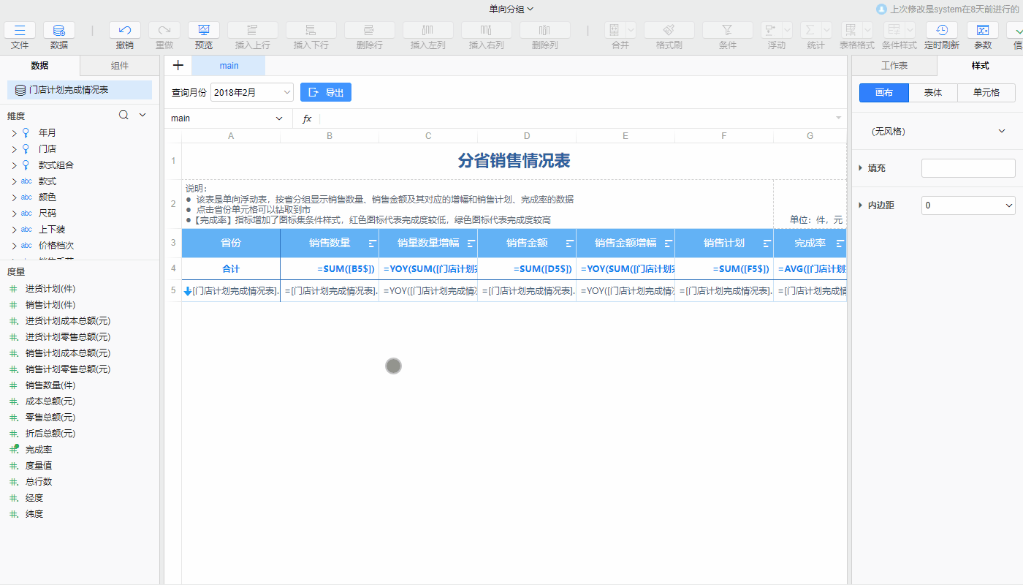Pick a fill color in 填充
1023x585 pixels.
[968, 167]
